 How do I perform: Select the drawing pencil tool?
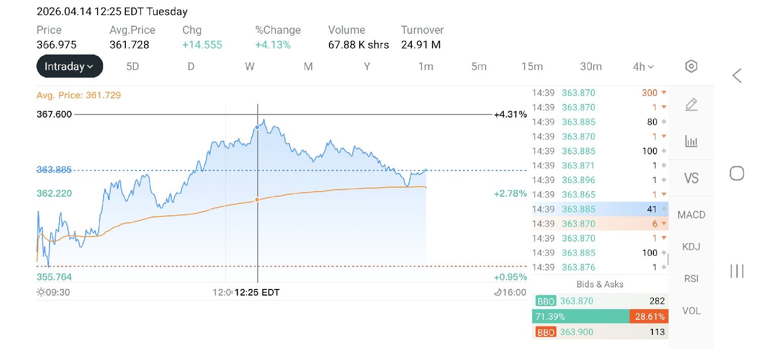tap(691, 105)
